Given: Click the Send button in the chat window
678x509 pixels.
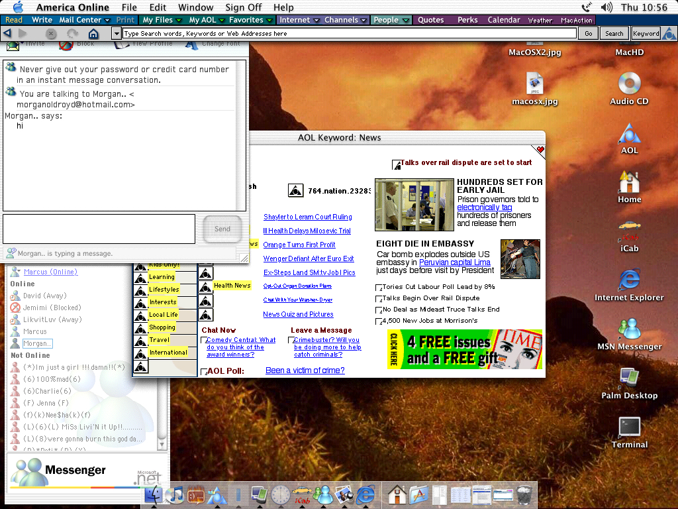Looking at the screenshot, I should click(x=222, y=229).
